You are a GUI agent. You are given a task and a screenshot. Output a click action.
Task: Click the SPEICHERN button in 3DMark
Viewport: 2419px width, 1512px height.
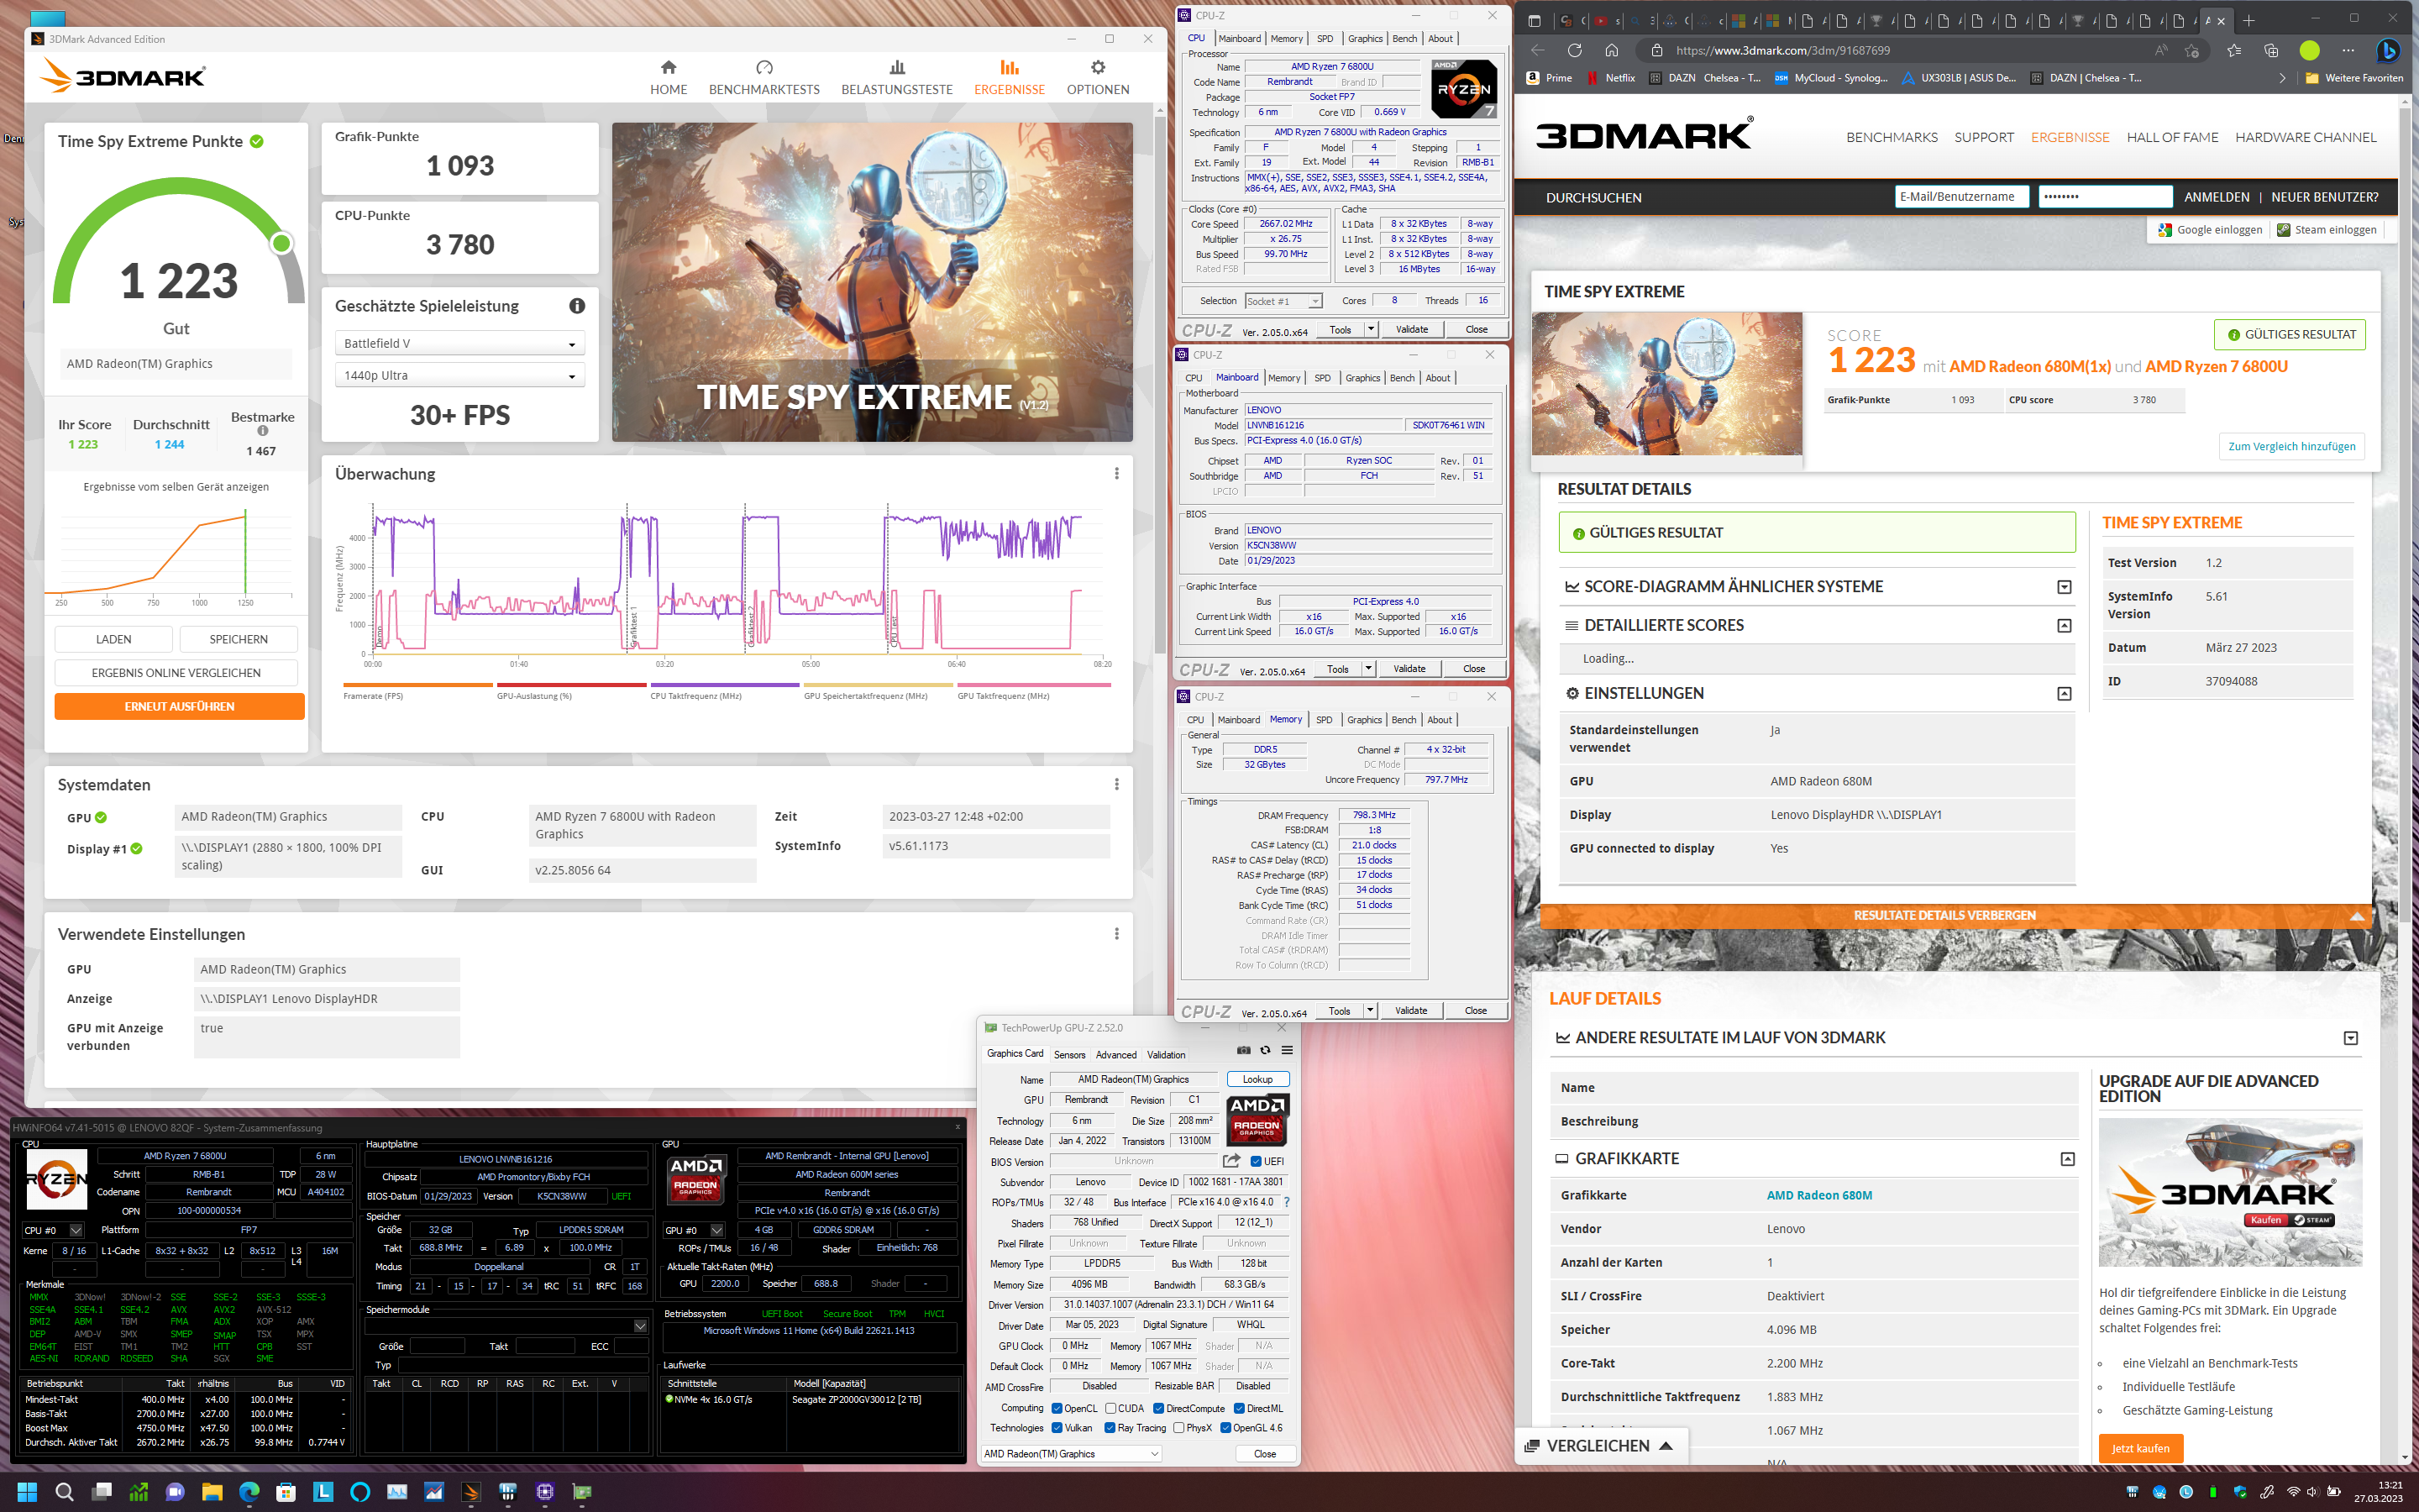tap(239, 639)
